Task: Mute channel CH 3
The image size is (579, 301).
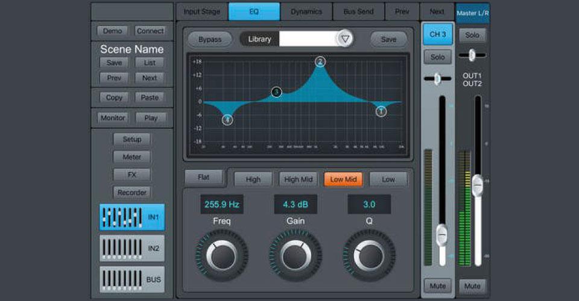Action: coord(437,285)
